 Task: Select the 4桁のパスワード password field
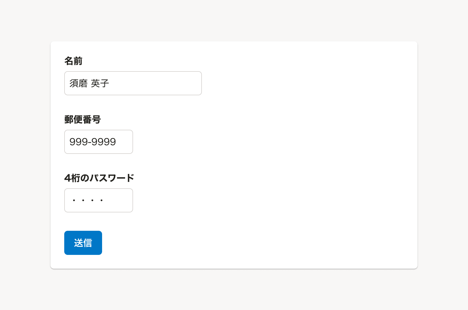(x=98, y=200)
